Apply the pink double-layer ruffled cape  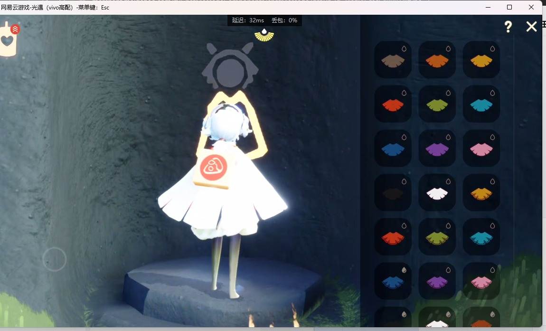coord(481,281)
